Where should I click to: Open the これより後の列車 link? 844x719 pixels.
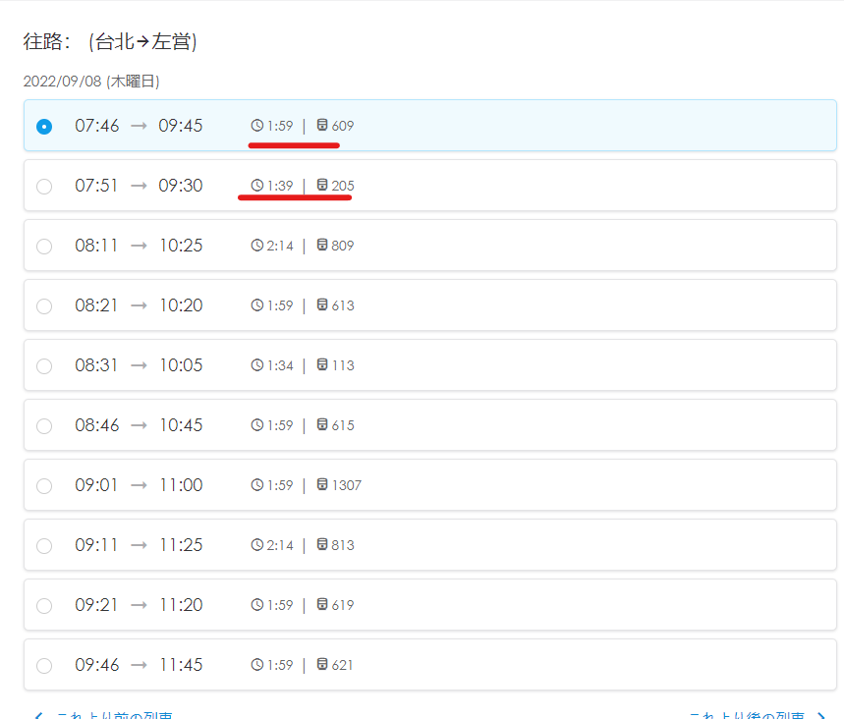pos(747,716)
